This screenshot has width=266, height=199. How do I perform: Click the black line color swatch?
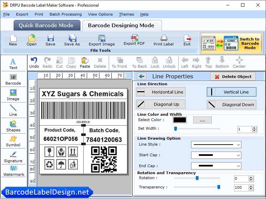(x=180, y=120)
